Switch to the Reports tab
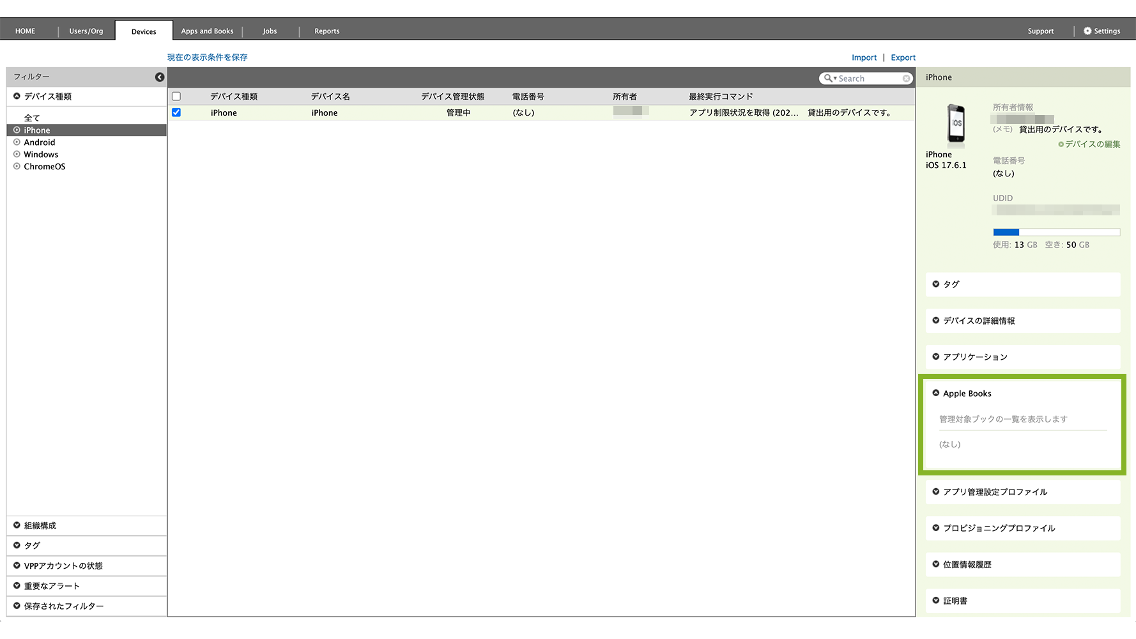The width and height of the screenshot is (1136, 639). click(326, 31)
